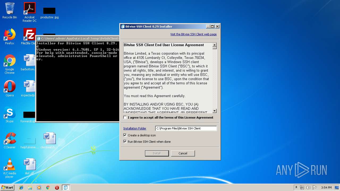The height and width of the screenshot is (191, 340).
Task: Click license agreement scroll up arrow
Action: pyautogui.click(x=215, y=45)
